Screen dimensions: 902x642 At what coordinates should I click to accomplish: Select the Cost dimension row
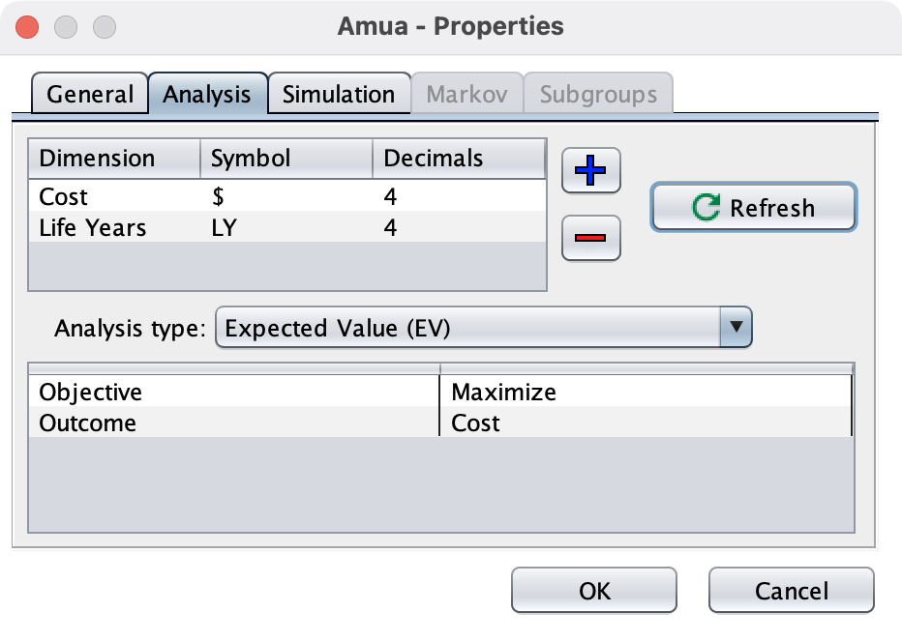tap(64, 197)
